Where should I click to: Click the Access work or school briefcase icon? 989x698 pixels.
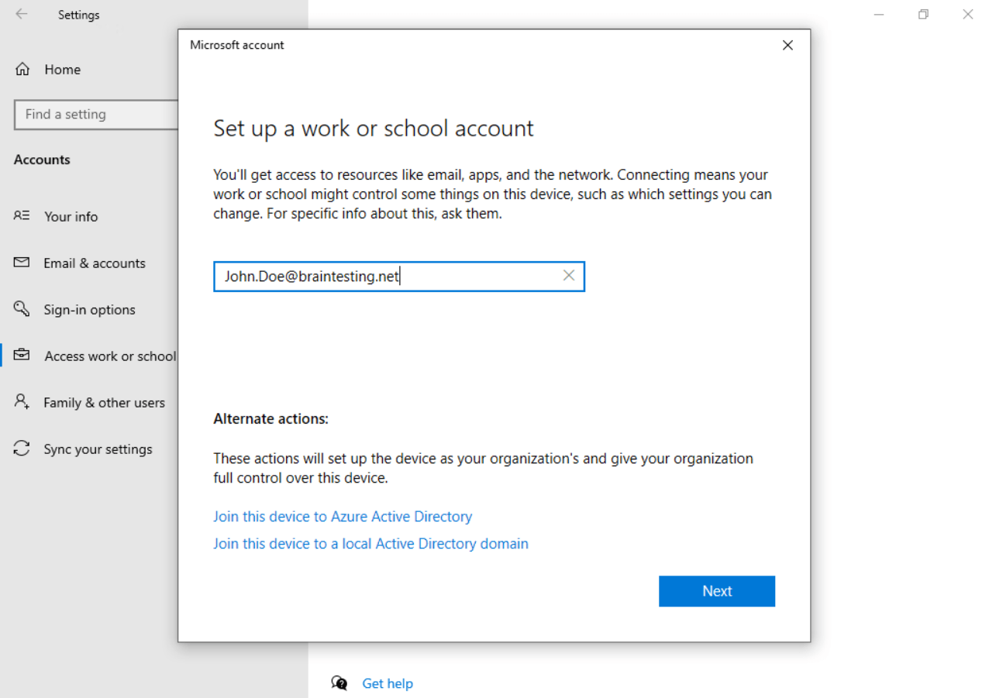click(x=22, y=356)
